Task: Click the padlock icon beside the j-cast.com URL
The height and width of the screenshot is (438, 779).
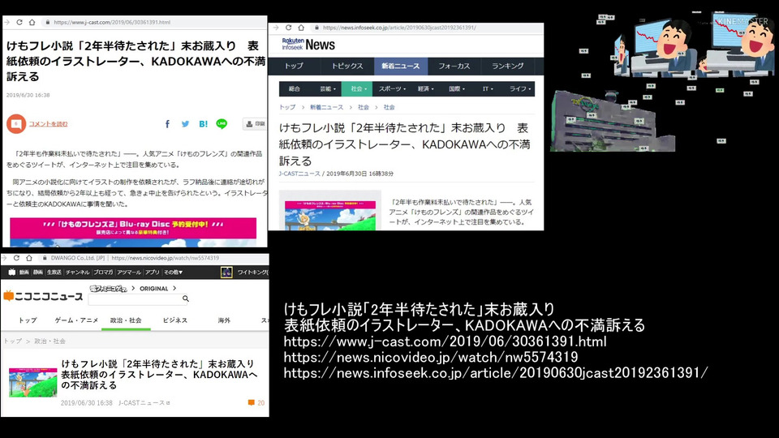Action: point(48,23)
